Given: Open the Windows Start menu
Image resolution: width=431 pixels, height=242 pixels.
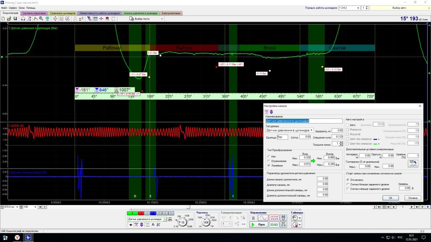Looking at the screenshot, I should tap(5, 238).
